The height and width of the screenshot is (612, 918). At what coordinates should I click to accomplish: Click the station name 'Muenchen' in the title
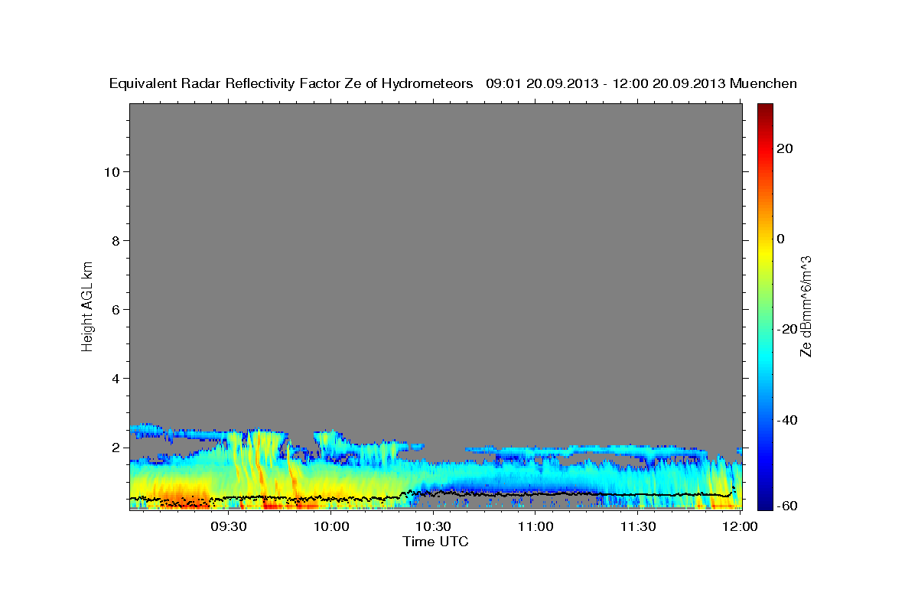tap(763, 83)
